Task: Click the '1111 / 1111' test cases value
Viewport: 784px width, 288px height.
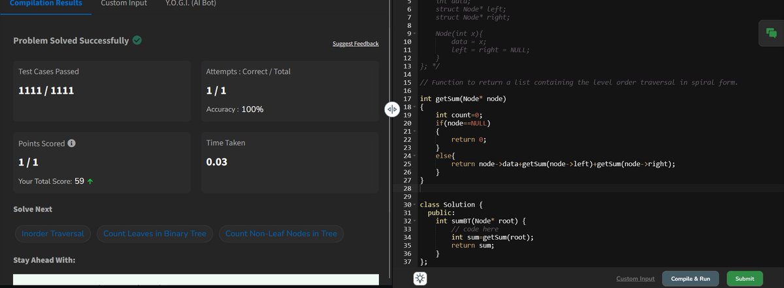Action: tap(46, 91)
